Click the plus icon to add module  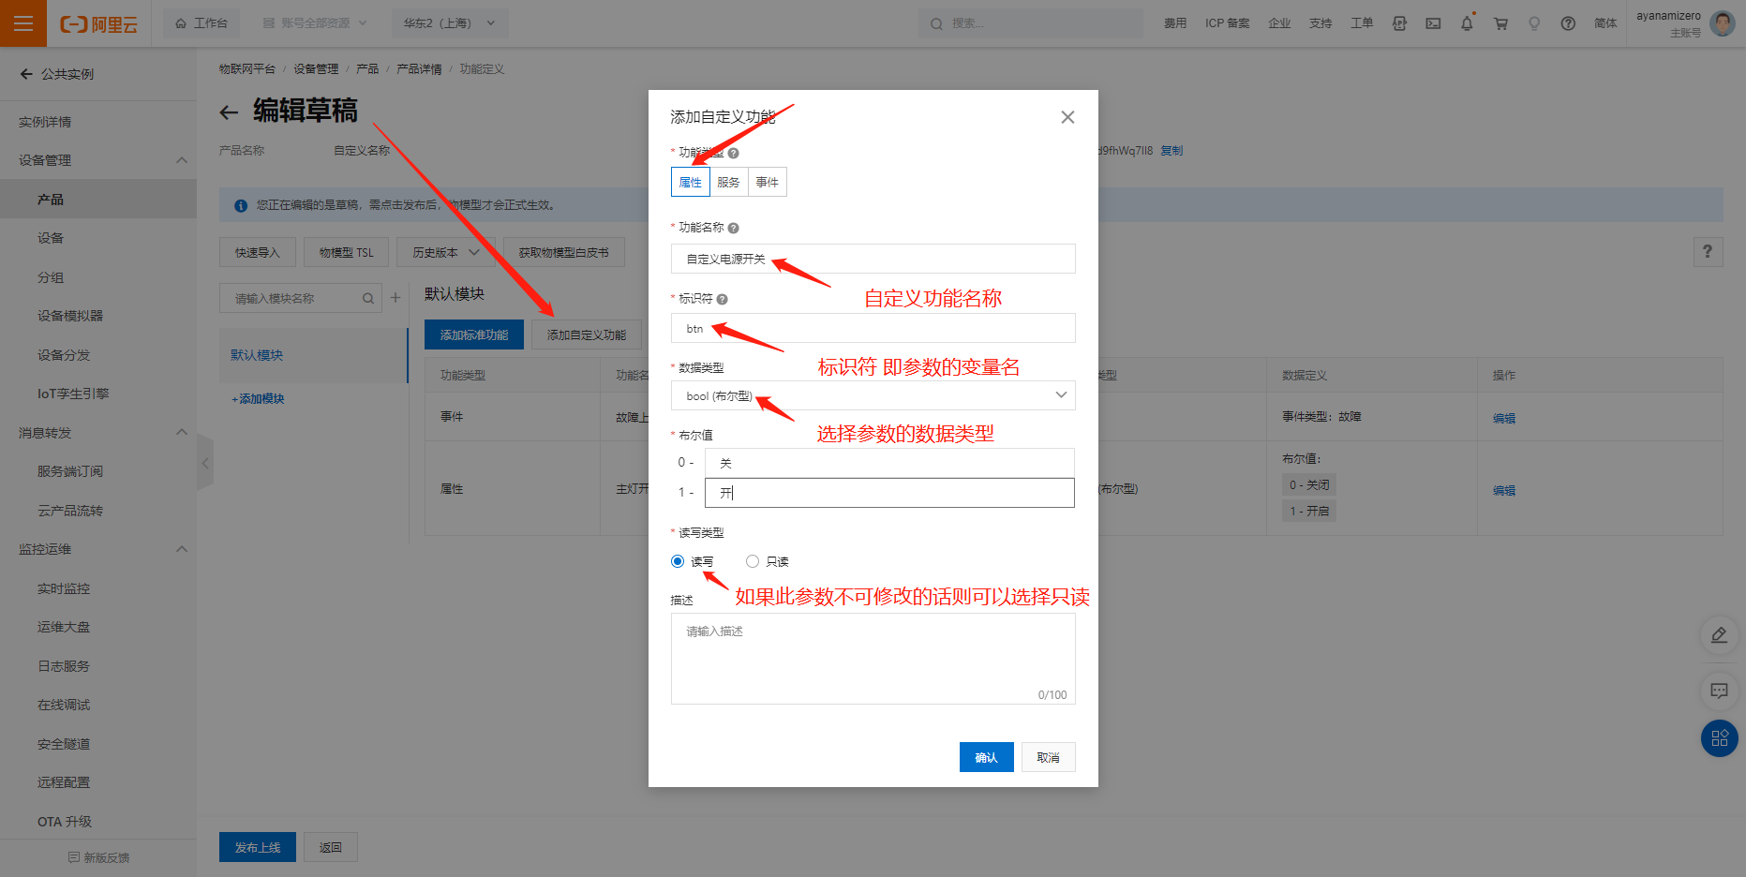(x=395, y=298)
